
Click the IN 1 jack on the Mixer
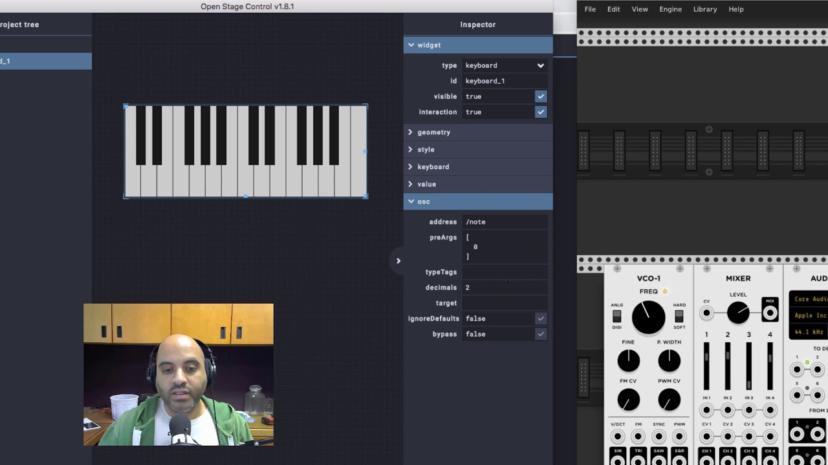pos(706,410)
